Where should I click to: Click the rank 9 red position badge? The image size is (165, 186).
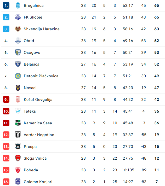[x=6, y=100]
